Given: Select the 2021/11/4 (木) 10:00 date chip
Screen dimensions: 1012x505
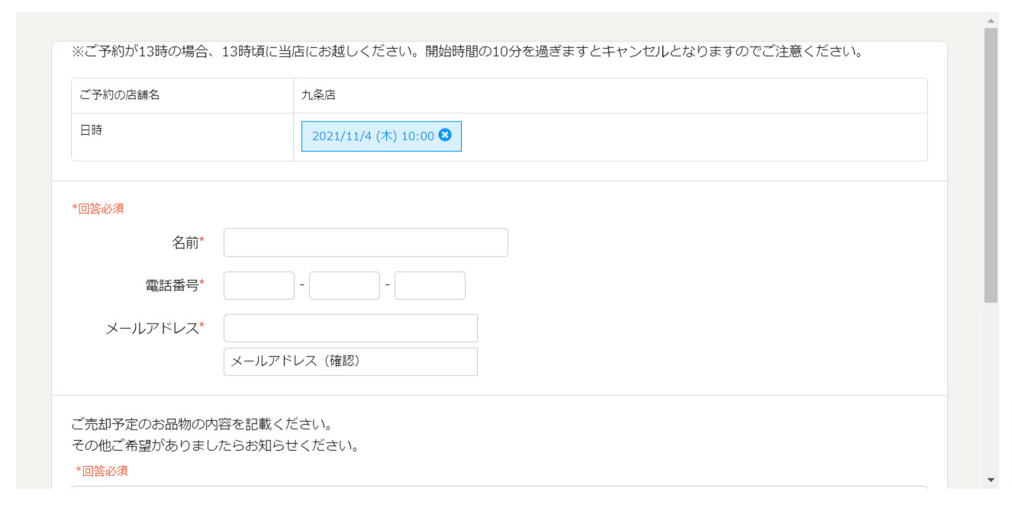Looking at the screenshot, I should pyautogui.click(x=381, y=137).
